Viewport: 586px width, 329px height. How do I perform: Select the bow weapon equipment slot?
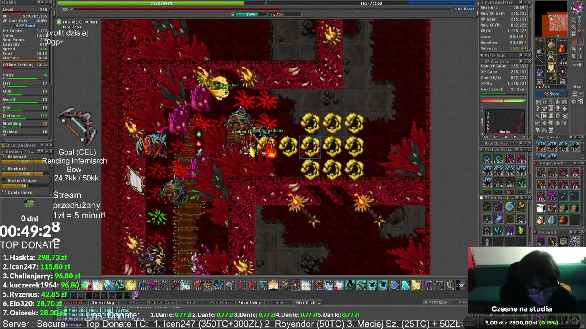point(540,59)
